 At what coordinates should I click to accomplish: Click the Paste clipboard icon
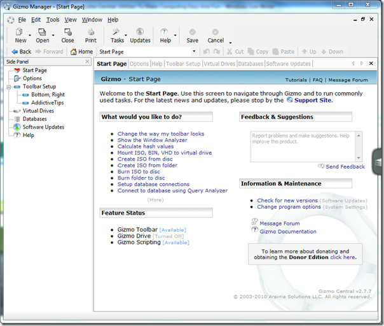coord(275,52)
